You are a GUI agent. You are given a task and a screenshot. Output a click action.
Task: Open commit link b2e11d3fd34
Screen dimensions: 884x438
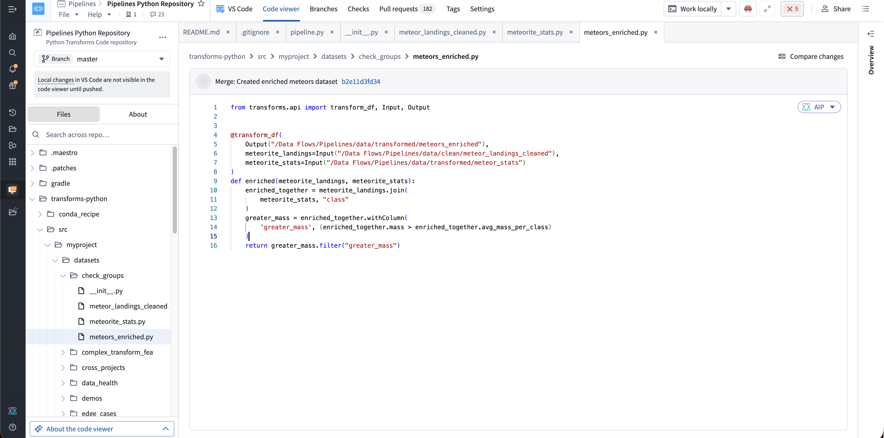[x=361, y=81]
